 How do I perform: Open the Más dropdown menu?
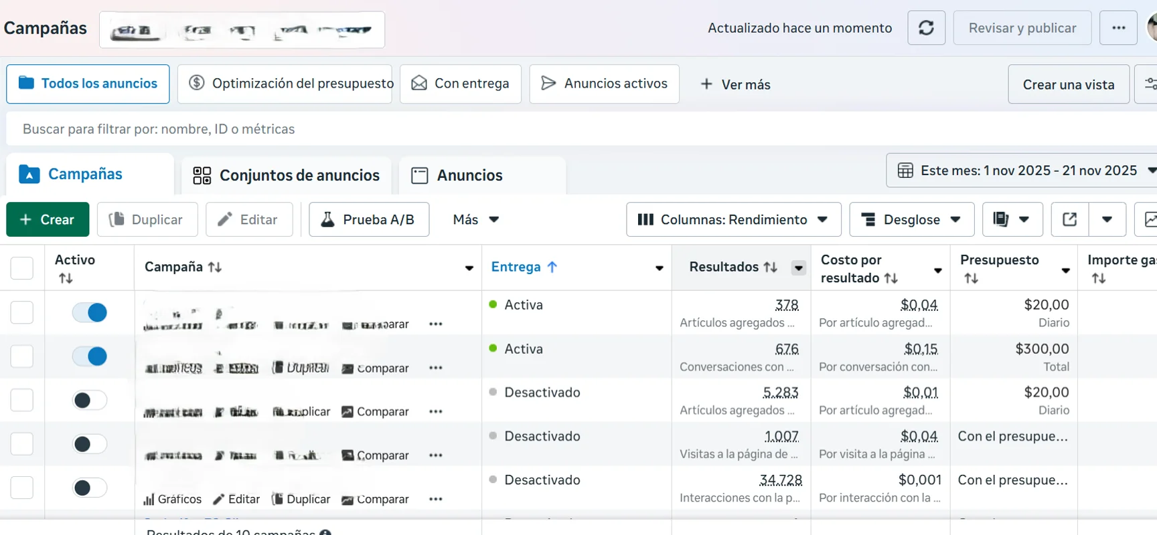(476, 219)
